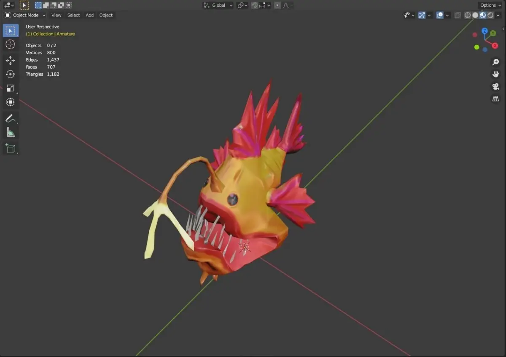This screenshot has height=357, width=506.
Task: Select the Move tool
Action: [11, 61]
